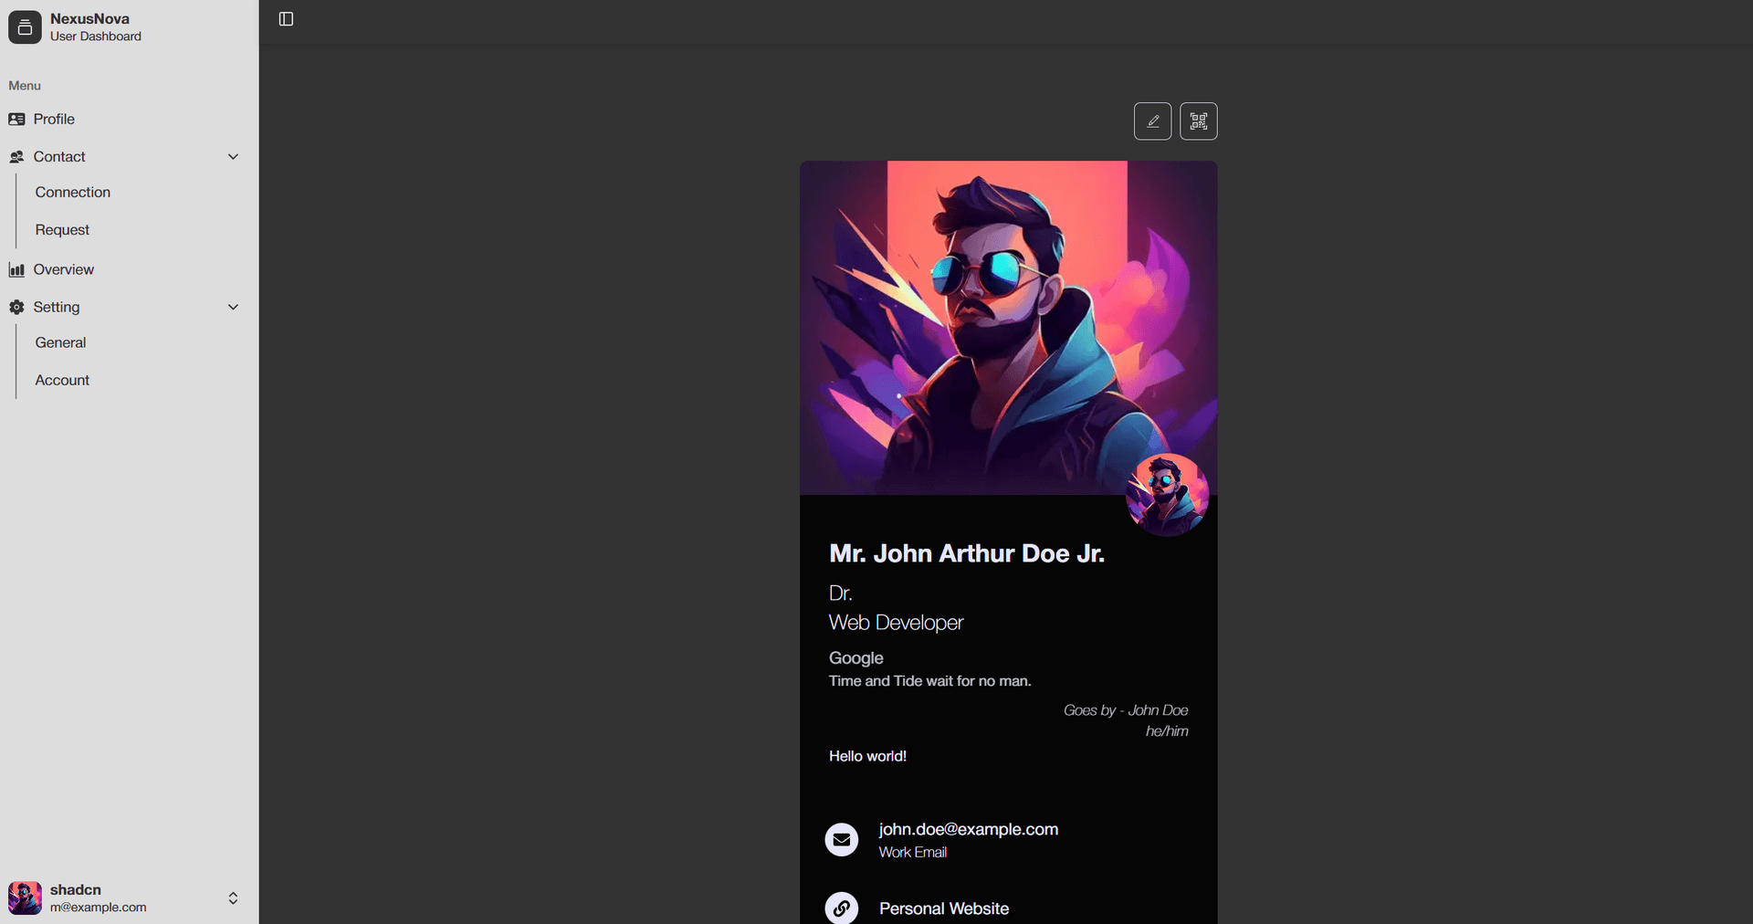Click the round profile avatar thumbnail
Screen dimensions: 1753x924
tap(1167, 494)
